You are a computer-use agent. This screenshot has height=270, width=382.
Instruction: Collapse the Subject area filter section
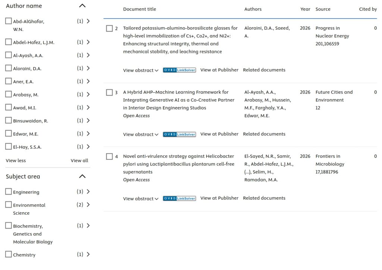pyautogui.click(x=82, y=176)
